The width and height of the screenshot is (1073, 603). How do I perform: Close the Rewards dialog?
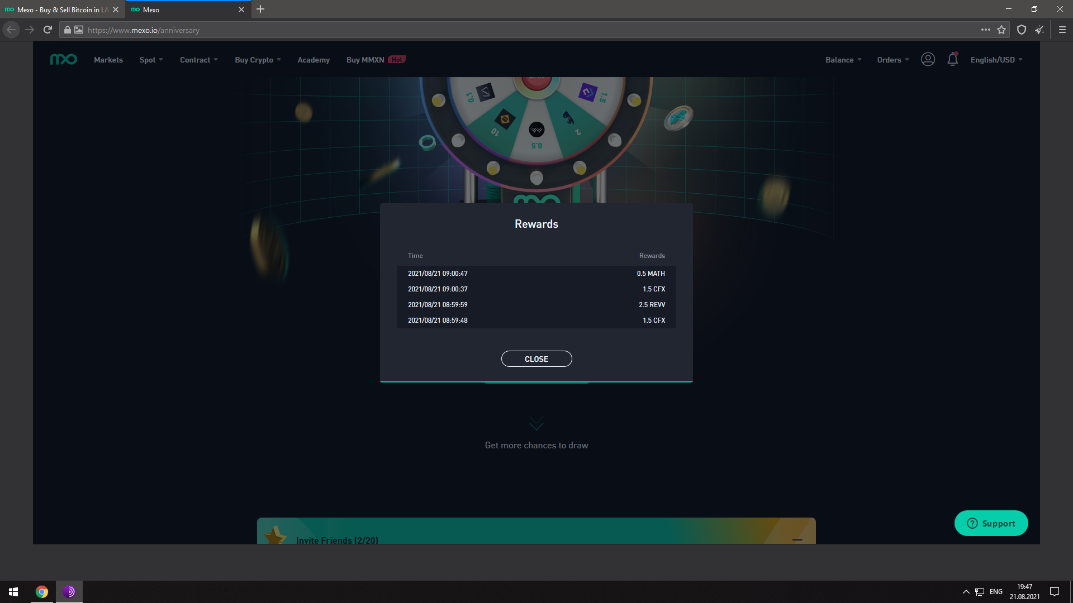click(536, 359)
